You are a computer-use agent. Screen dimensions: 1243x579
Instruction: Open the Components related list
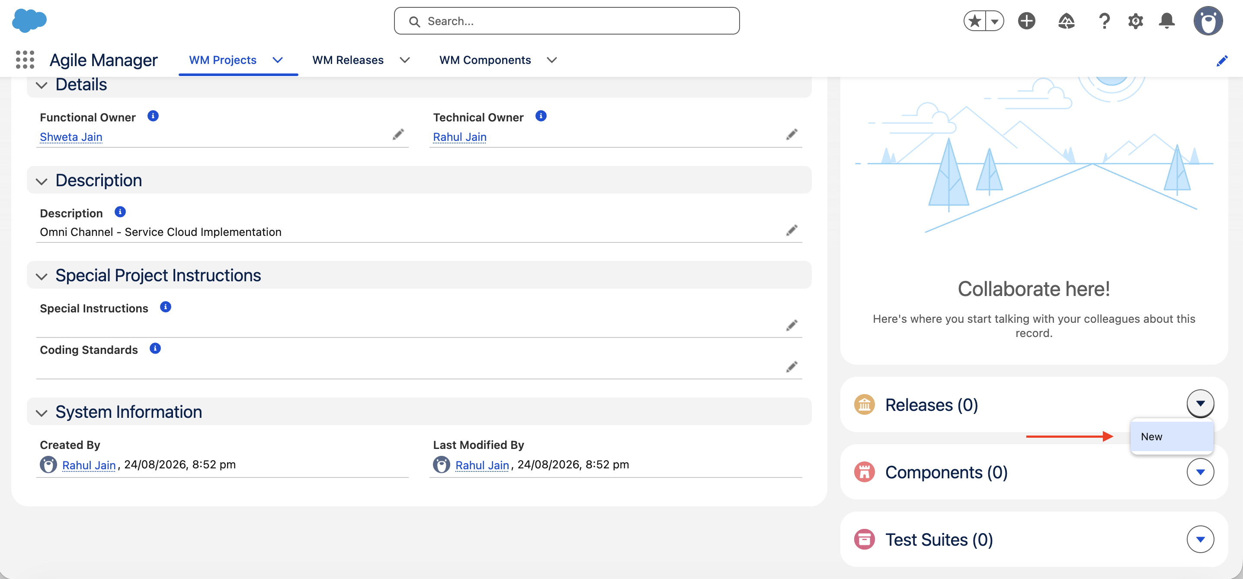pos(946,472)
